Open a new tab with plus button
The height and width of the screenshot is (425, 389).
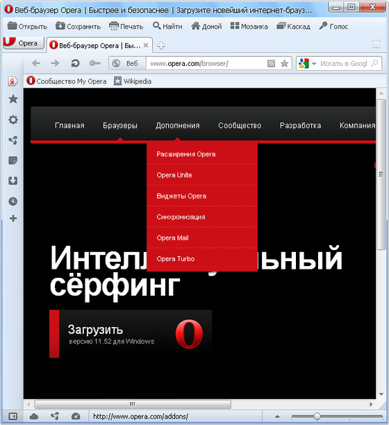161,45
